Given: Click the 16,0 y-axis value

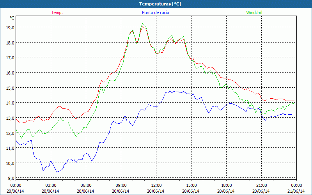Looking at the screenshot, I should point(10,73).
